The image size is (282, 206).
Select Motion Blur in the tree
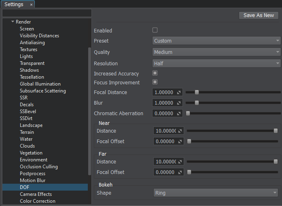[32, 180]
